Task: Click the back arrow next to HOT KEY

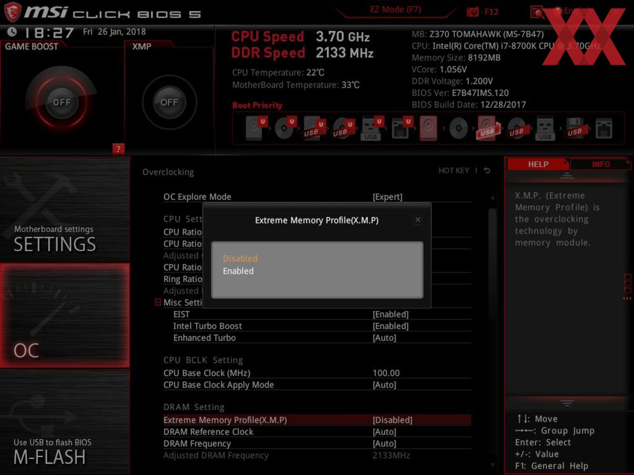Action: [487, 170]
